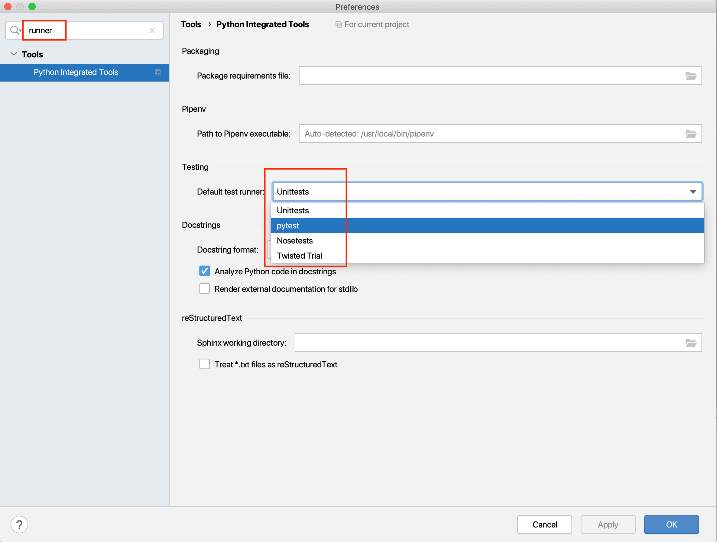This screenshot has width=717, height=542.
Task: Select Nosetests from the dropdown list
Action: [487, 241]
